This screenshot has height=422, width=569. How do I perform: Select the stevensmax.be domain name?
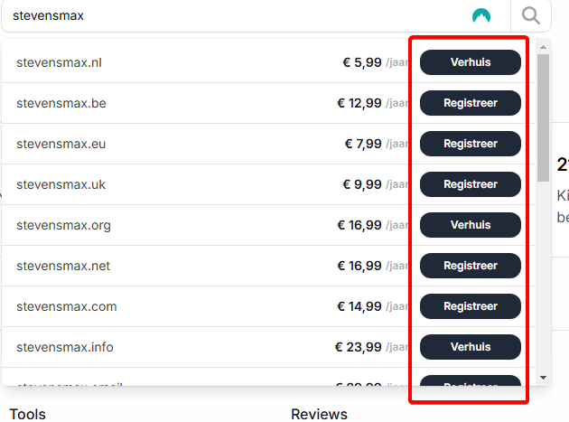pos(61,103)
